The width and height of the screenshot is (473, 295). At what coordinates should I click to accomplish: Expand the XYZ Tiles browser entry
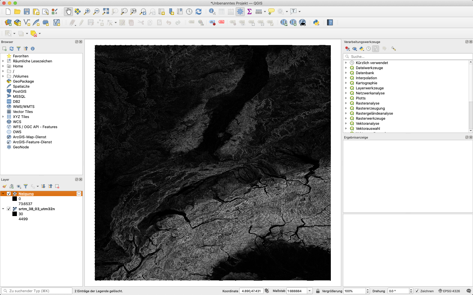[3, 117]
